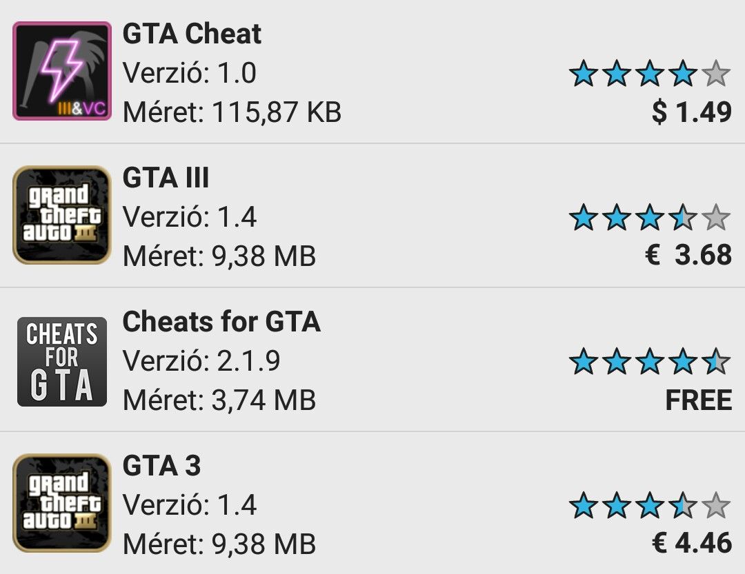Image resolution: width=745 pixels, height=574 pixels.
Task: Tap the four-star rating of GTA Cheat
Action: (649, 74)
